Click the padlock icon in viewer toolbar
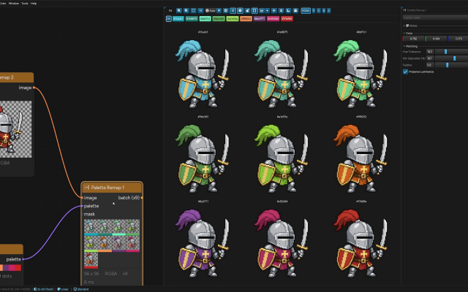Screen dimensions: 468x292 click(247, 11)
